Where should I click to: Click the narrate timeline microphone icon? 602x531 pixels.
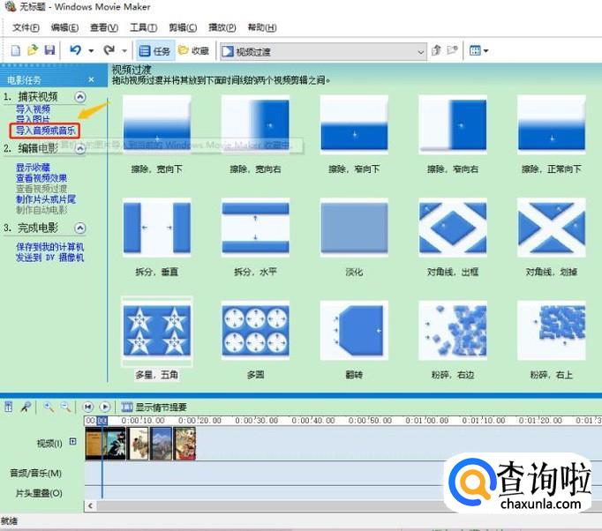26,407
